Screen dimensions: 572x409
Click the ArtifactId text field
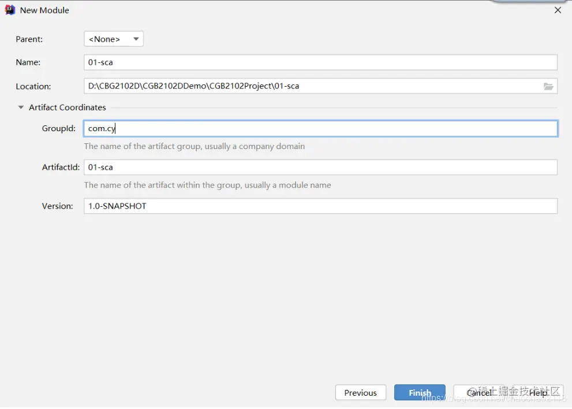coord(320,168)
